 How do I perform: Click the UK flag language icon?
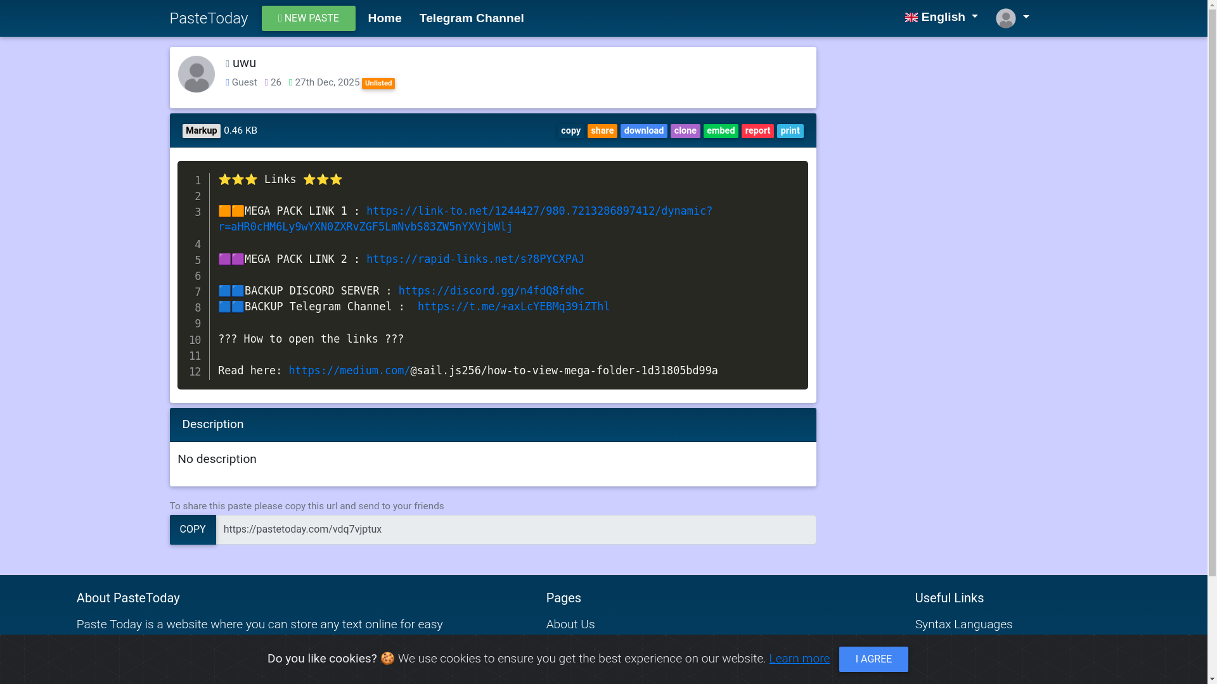click(x=911, y=18)
